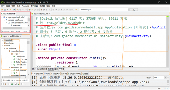Screen dimensions: 170x90
Task: Click the orange package grid toolbar icon
Action: (41, 10)
